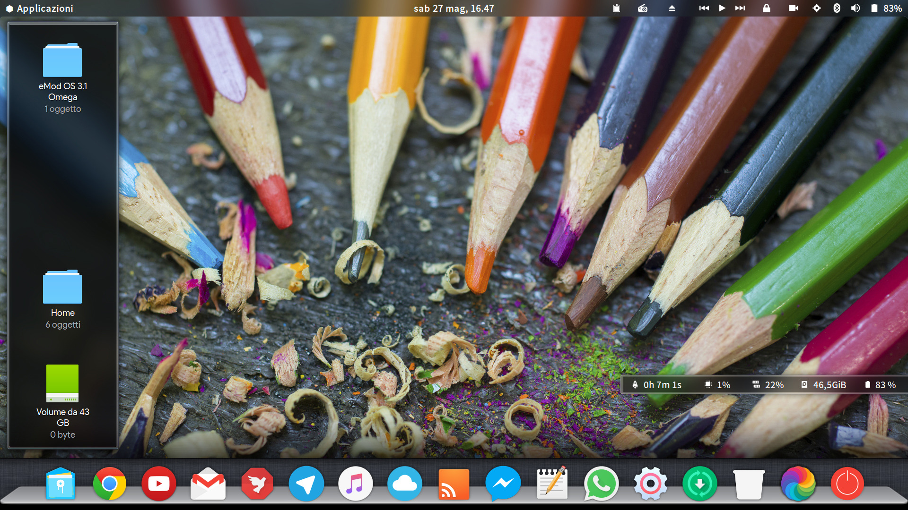Open the date and time indicator
The image size is (908, 510).
pyautogui.click(x=454, y=8)
